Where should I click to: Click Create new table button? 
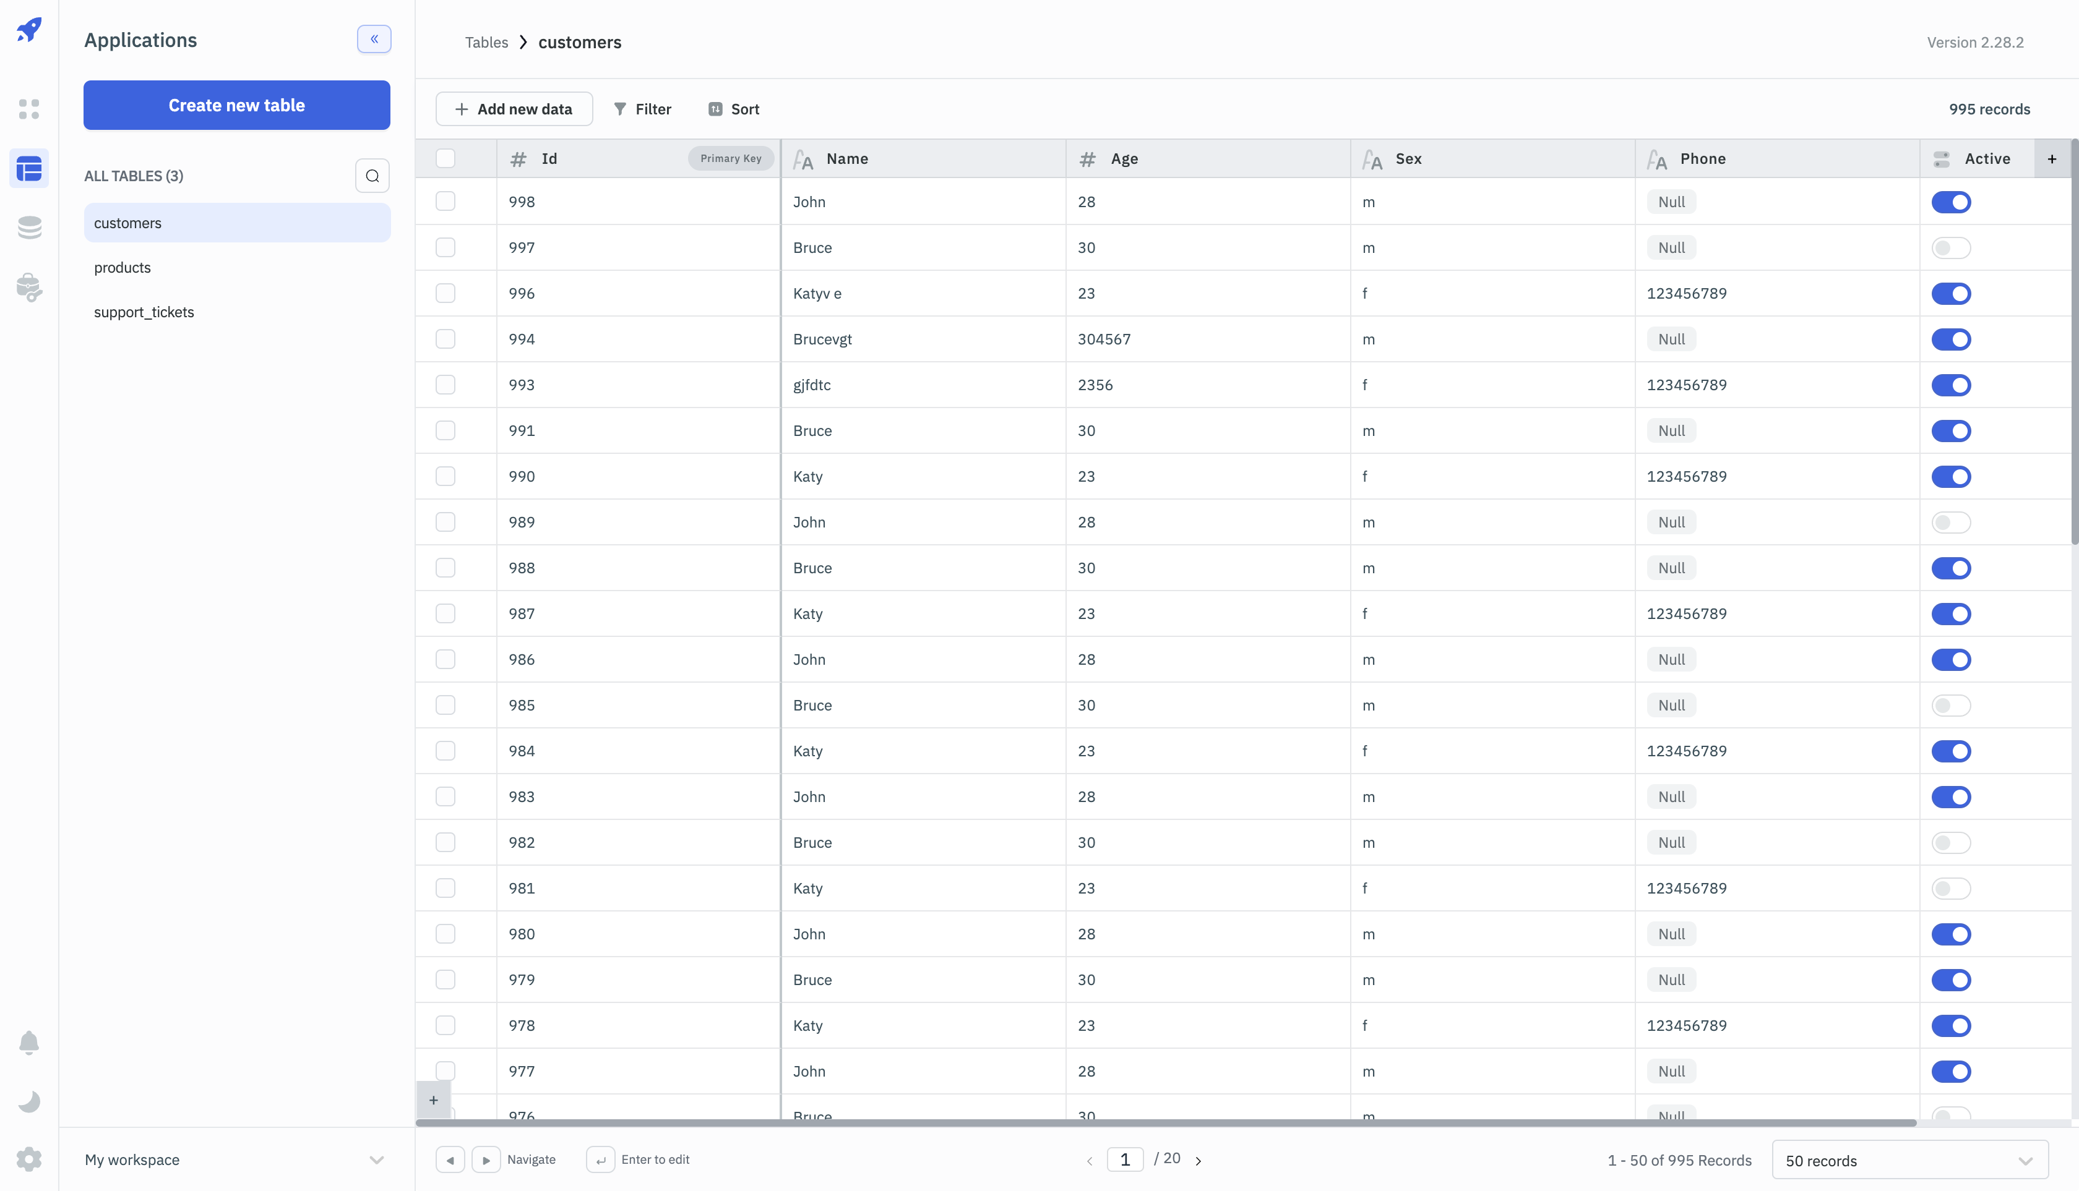click(x=236, y=105)
